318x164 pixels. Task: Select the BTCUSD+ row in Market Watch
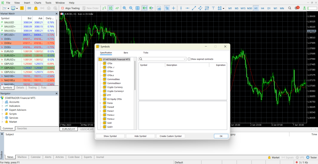[x=27, y=35]
